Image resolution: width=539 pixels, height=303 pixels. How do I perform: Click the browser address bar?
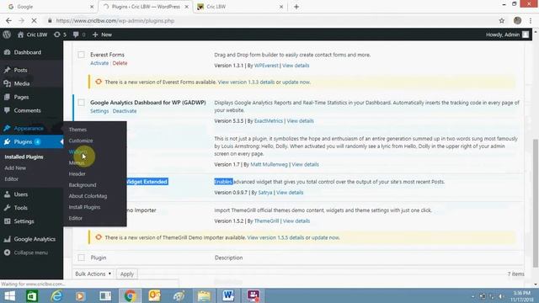(271, 20)
